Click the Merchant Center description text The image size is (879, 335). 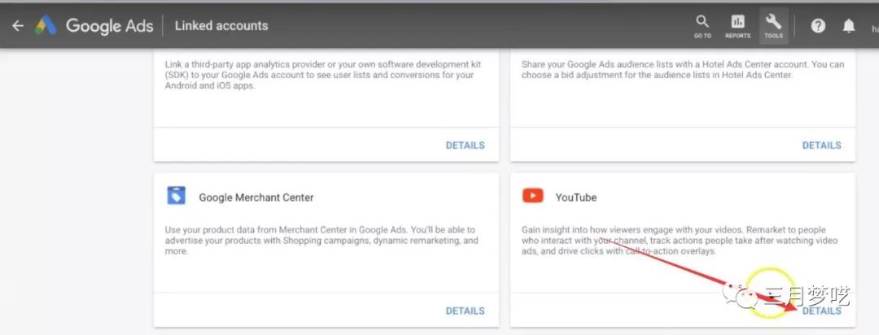[x=321, y=241]
